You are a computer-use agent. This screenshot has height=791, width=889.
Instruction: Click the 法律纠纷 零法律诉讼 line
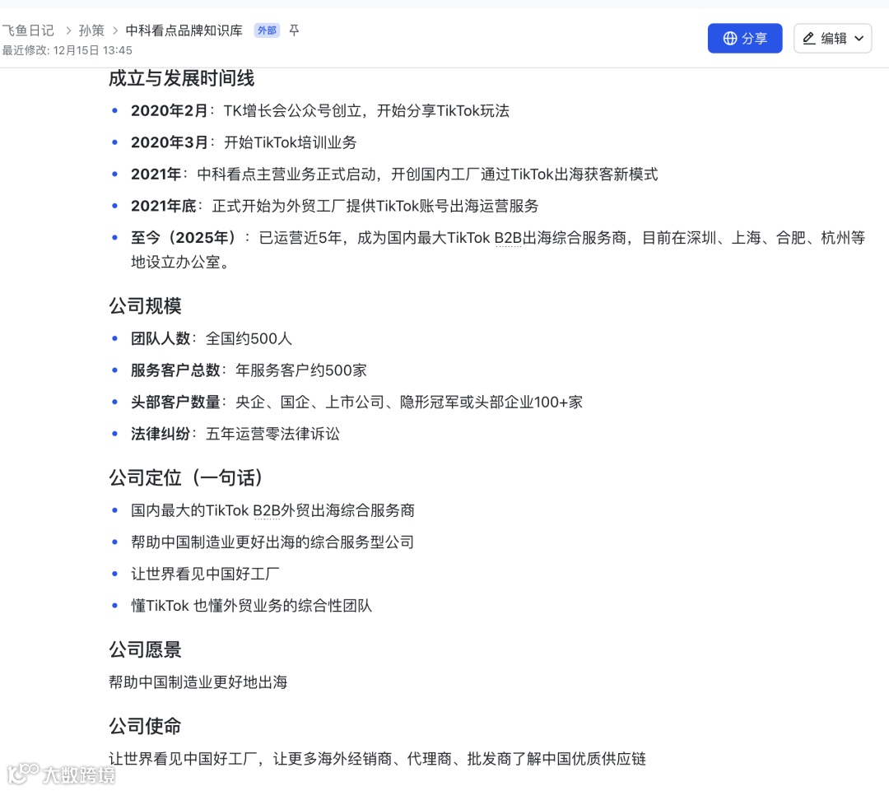point(235,434)
